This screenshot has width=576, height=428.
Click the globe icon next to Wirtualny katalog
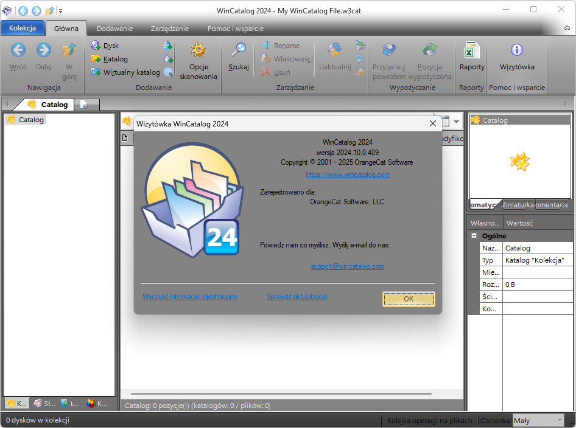pos(168,72)
